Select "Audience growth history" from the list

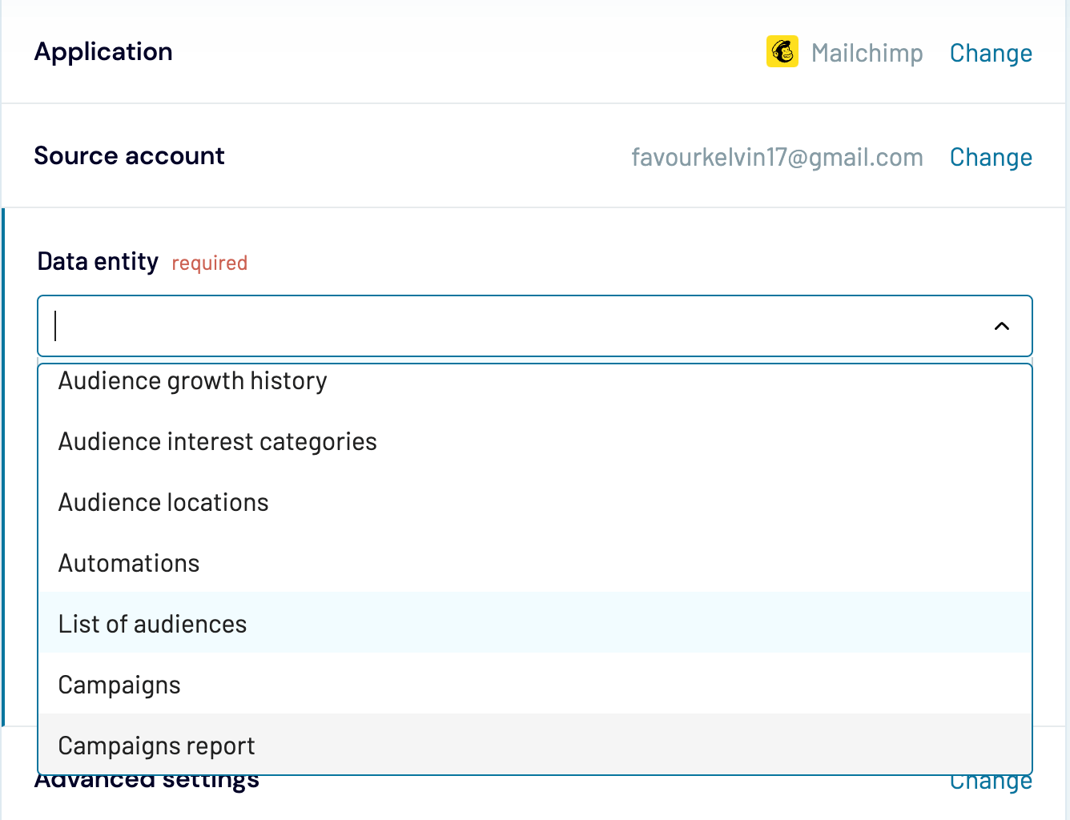point(192,381)
